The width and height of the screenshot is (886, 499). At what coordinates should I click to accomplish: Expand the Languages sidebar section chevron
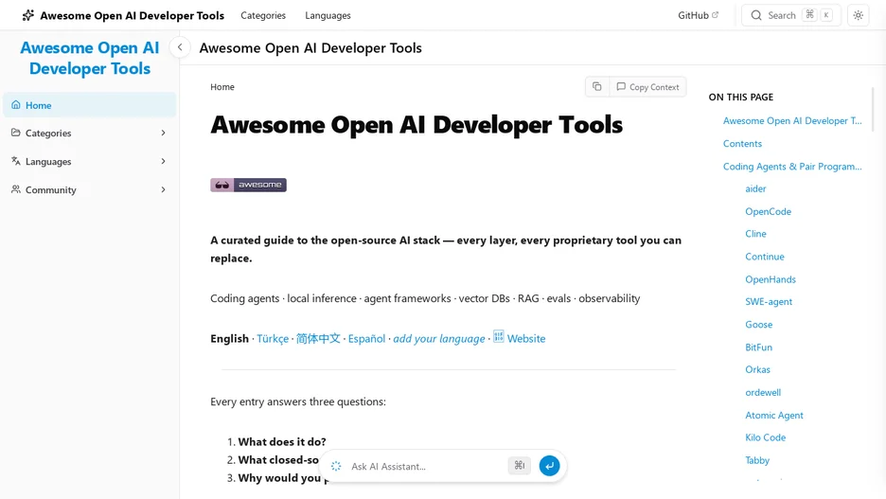(164, 161)
